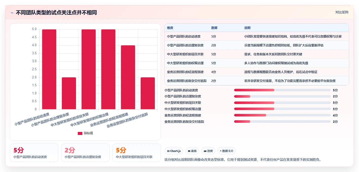Click the footer note starting 该分组对比说明团队画像
359x172 pixels.
click(x=243, y=160)
